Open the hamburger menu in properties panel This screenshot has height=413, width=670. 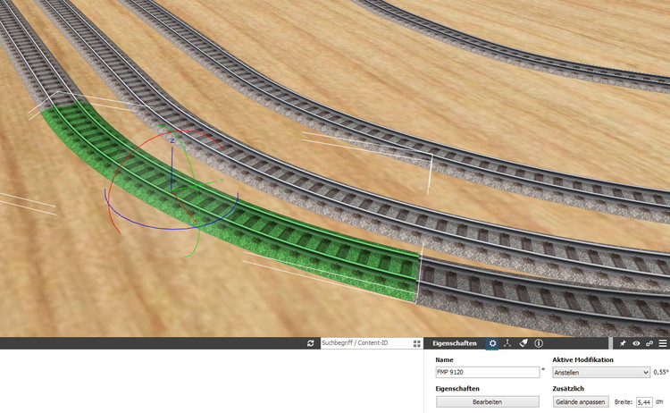click(662, 343)
